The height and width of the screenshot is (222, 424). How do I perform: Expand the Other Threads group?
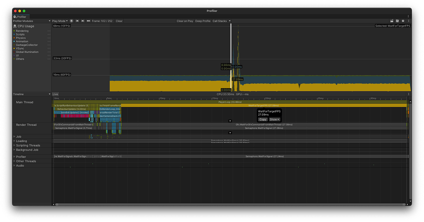pyautogui.click(x=14, y=161)
